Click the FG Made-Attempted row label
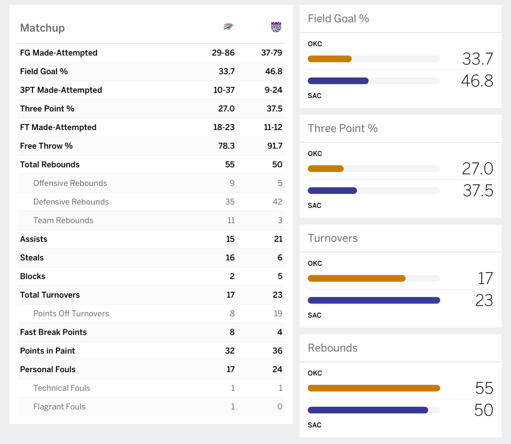 59,53
